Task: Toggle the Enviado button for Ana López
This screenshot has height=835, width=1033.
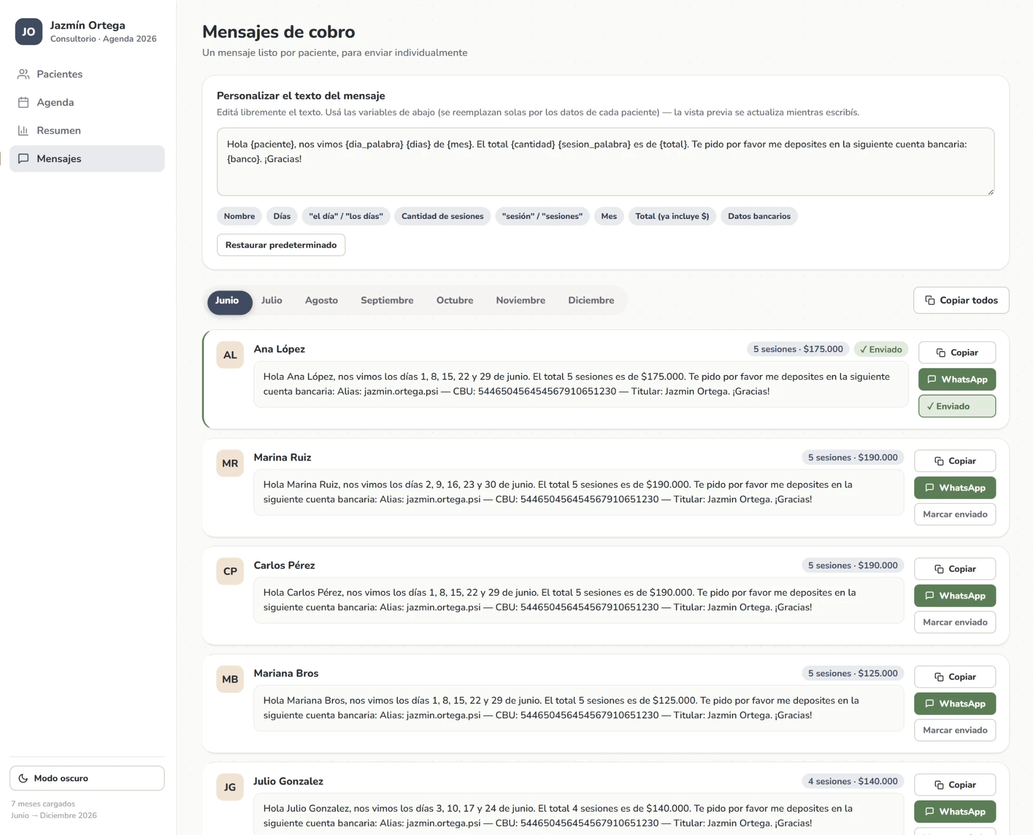Action: [957, 406]
